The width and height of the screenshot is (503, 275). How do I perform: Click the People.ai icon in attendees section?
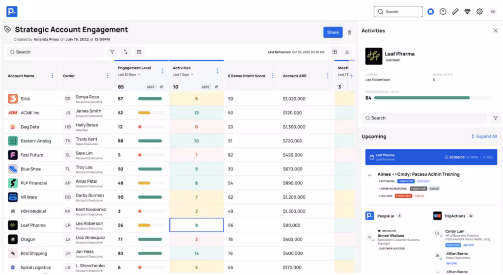point(369,216)
